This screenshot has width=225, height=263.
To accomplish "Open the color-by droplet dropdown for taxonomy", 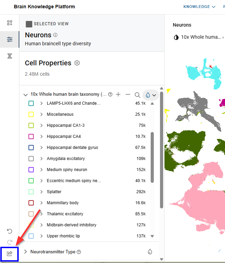I will 150,95.
